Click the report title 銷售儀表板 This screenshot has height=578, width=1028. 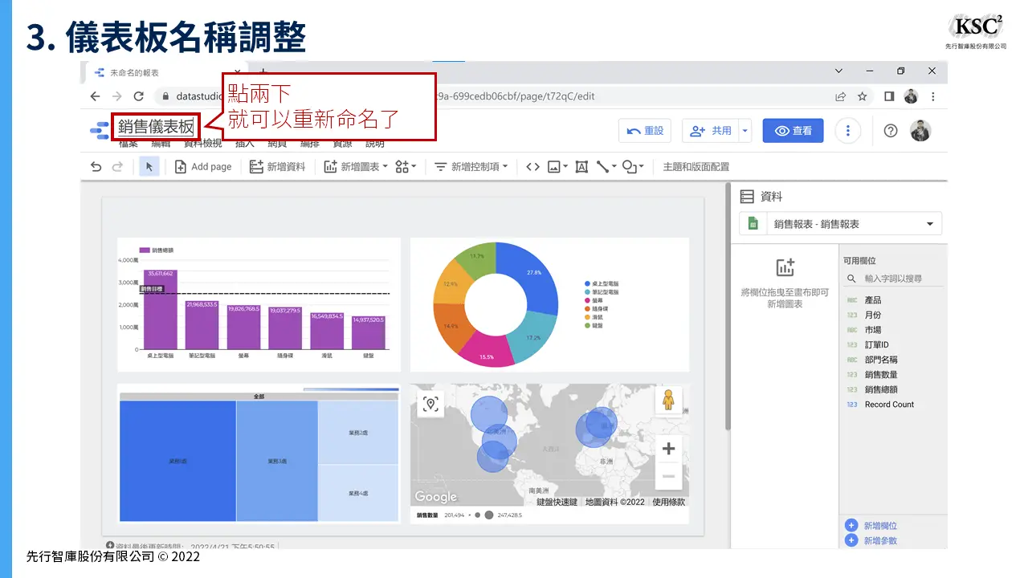coord(156,127)
